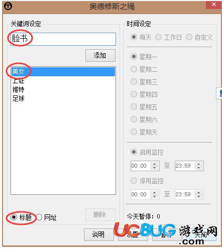222x249 pixels.
Task: Increase the 启用监控 start time
Action: [x=154, y=164]
